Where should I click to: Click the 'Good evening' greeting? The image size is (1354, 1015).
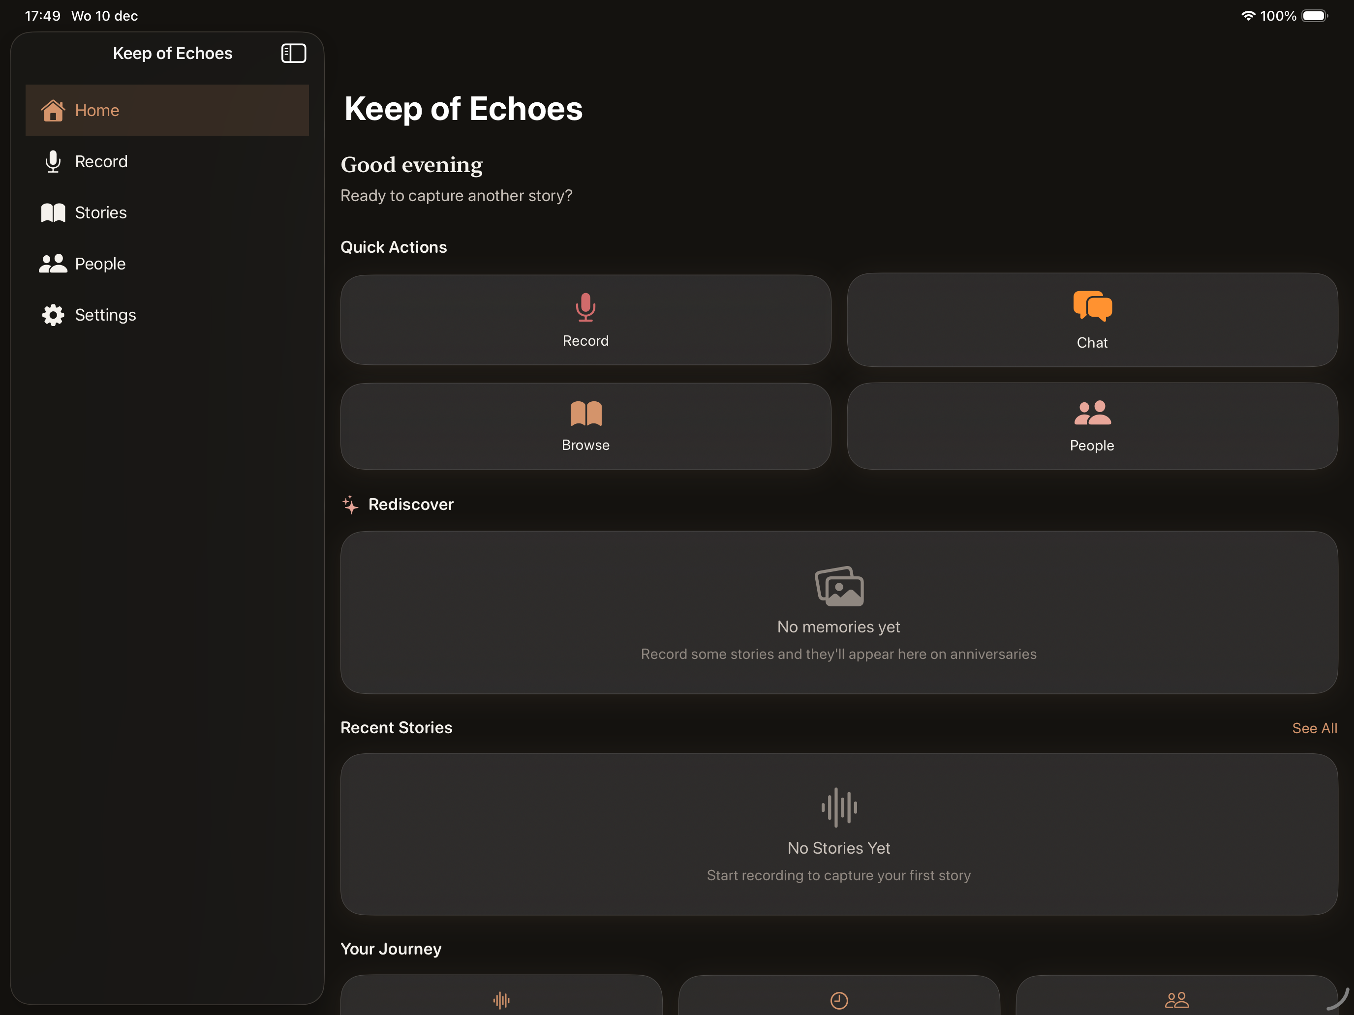[411, 165]
